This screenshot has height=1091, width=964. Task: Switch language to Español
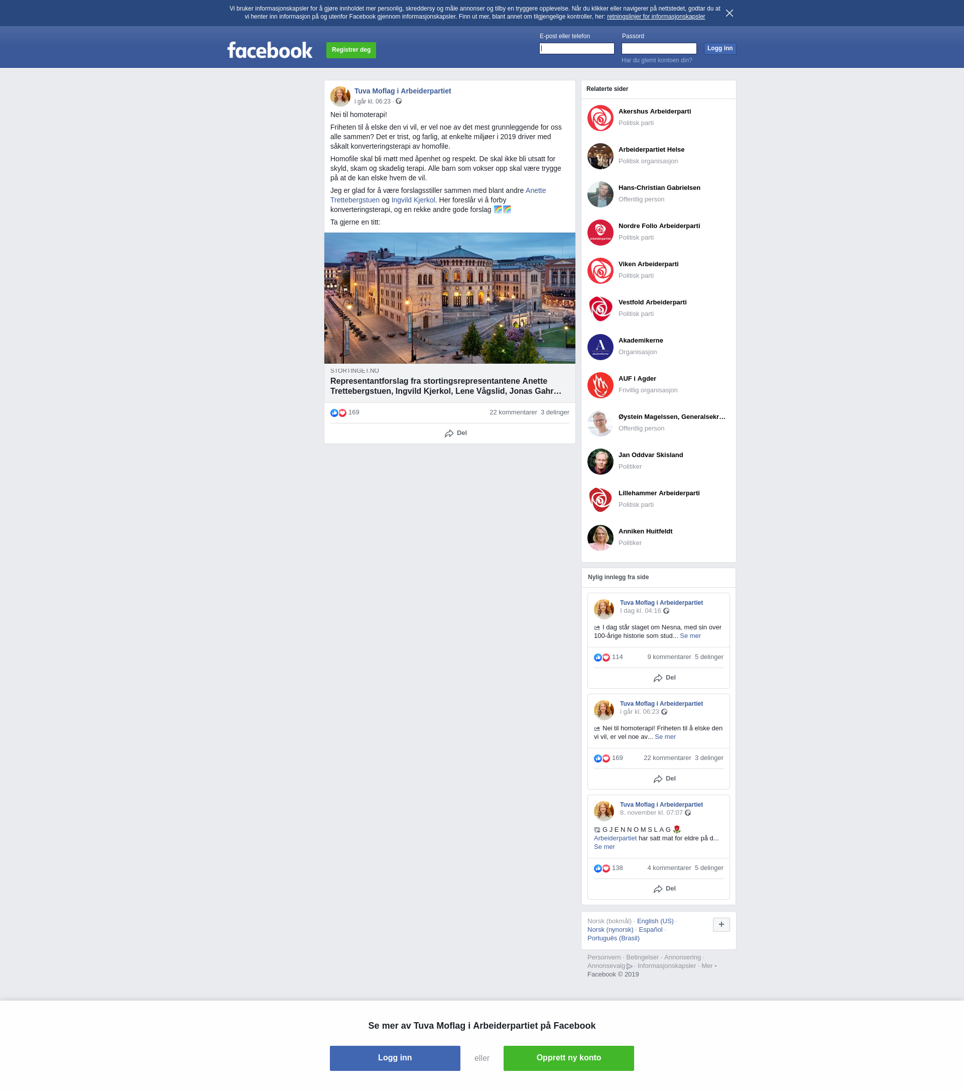coord(650,930)
